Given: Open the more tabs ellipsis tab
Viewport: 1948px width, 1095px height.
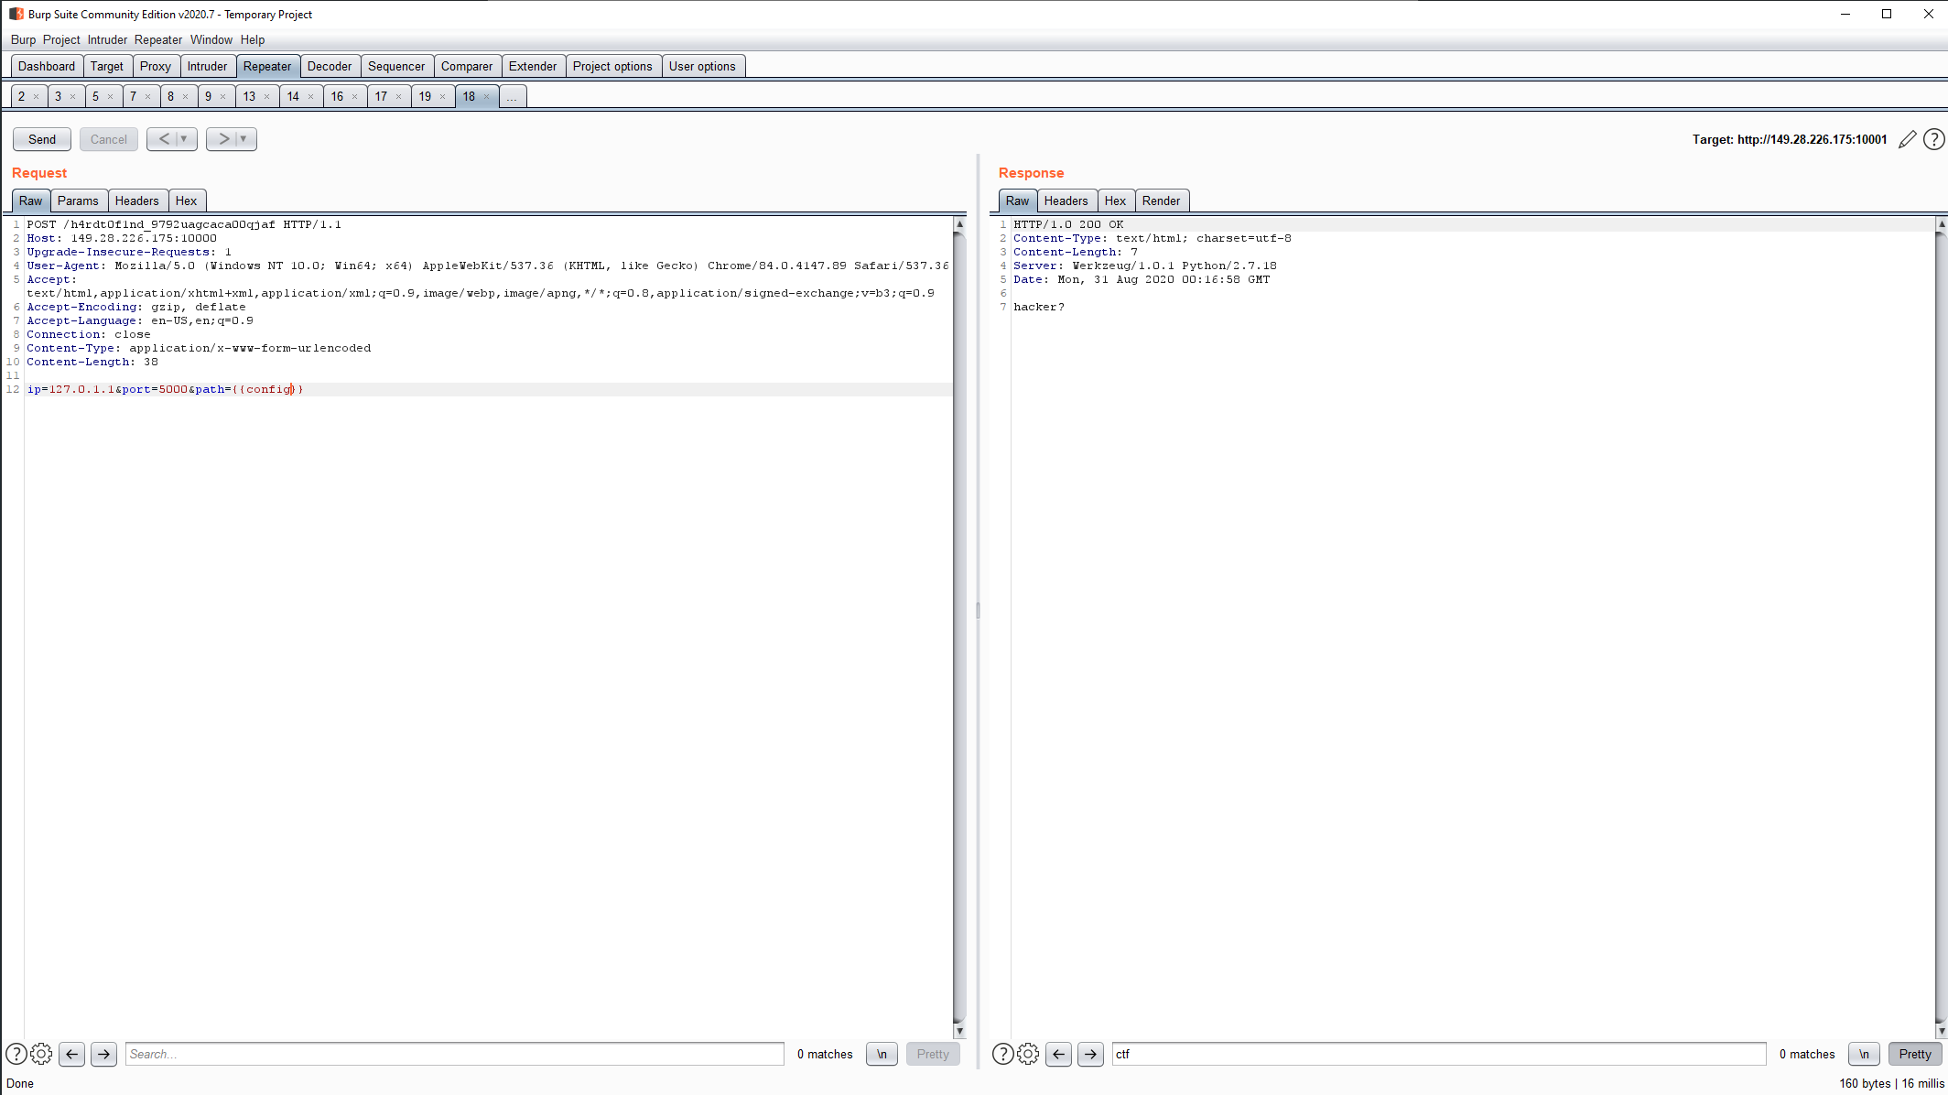Looking at the screenshot, I should tap(512, 96).
